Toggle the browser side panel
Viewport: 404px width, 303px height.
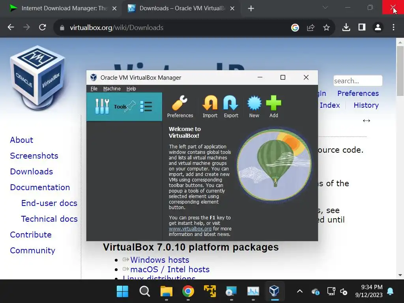[x=362, y=27]
